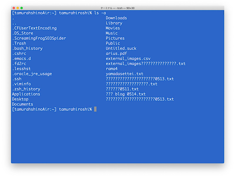Click the rama4 entry in listing
Viewport: 235px width, 176px height.
(112, 69)
